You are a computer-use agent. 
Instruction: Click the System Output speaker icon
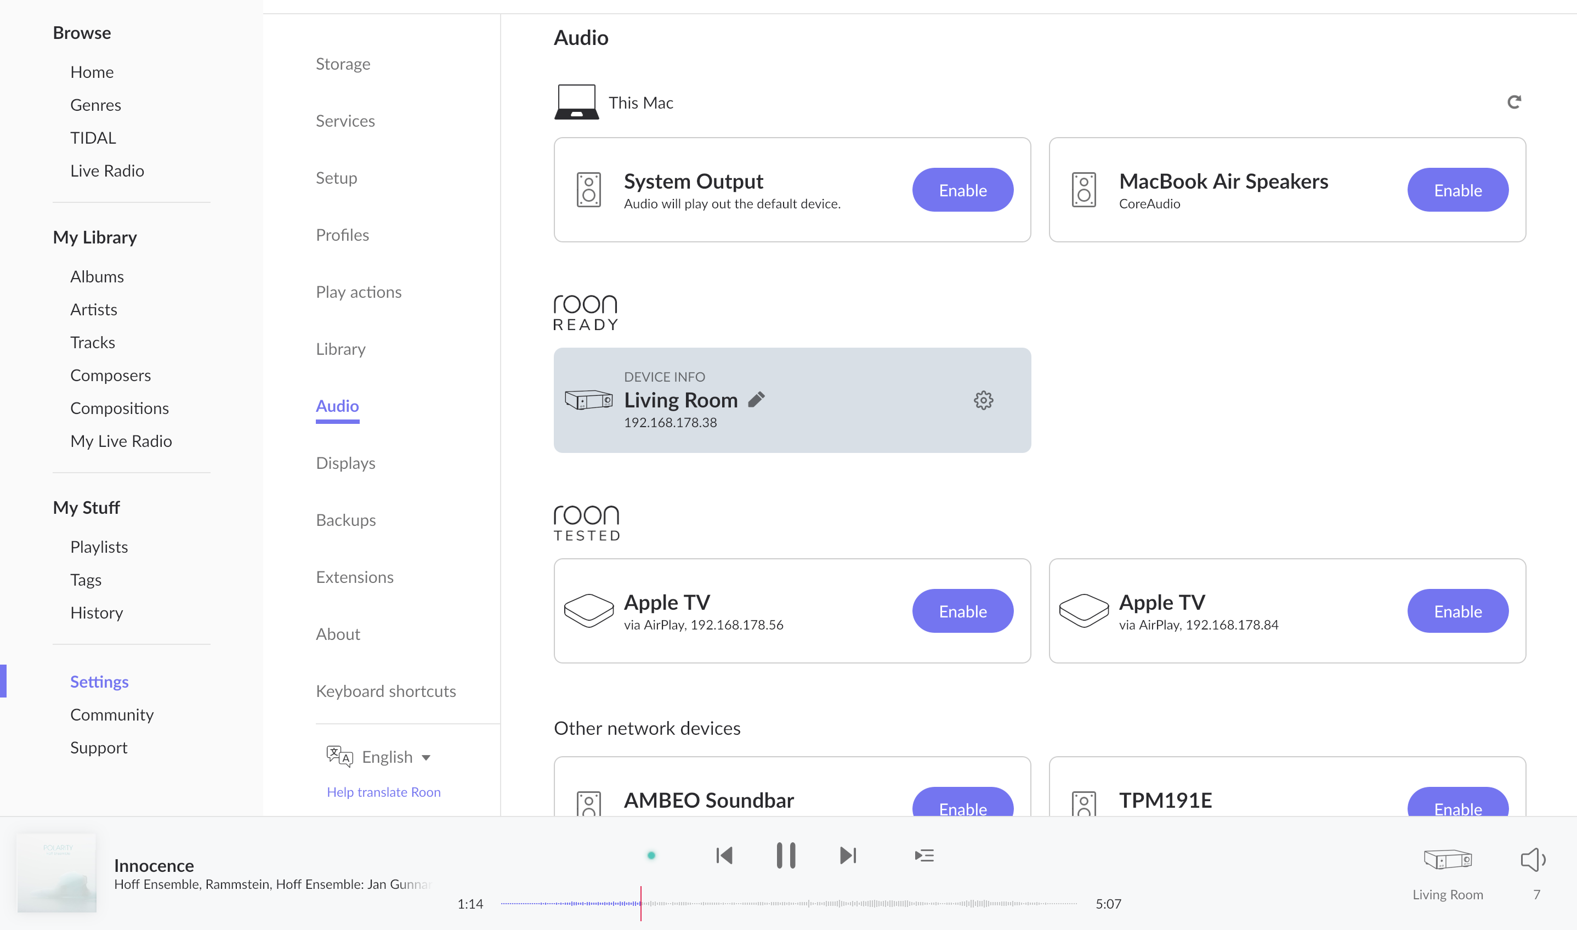coord(588,189)
